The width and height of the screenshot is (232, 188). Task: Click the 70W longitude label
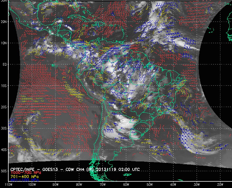(102, 185)
